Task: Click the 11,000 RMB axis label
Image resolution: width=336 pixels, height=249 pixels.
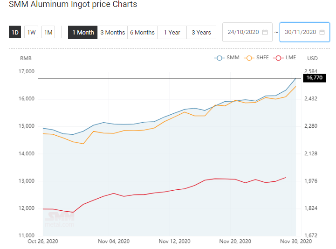Action: click(27, 235)
